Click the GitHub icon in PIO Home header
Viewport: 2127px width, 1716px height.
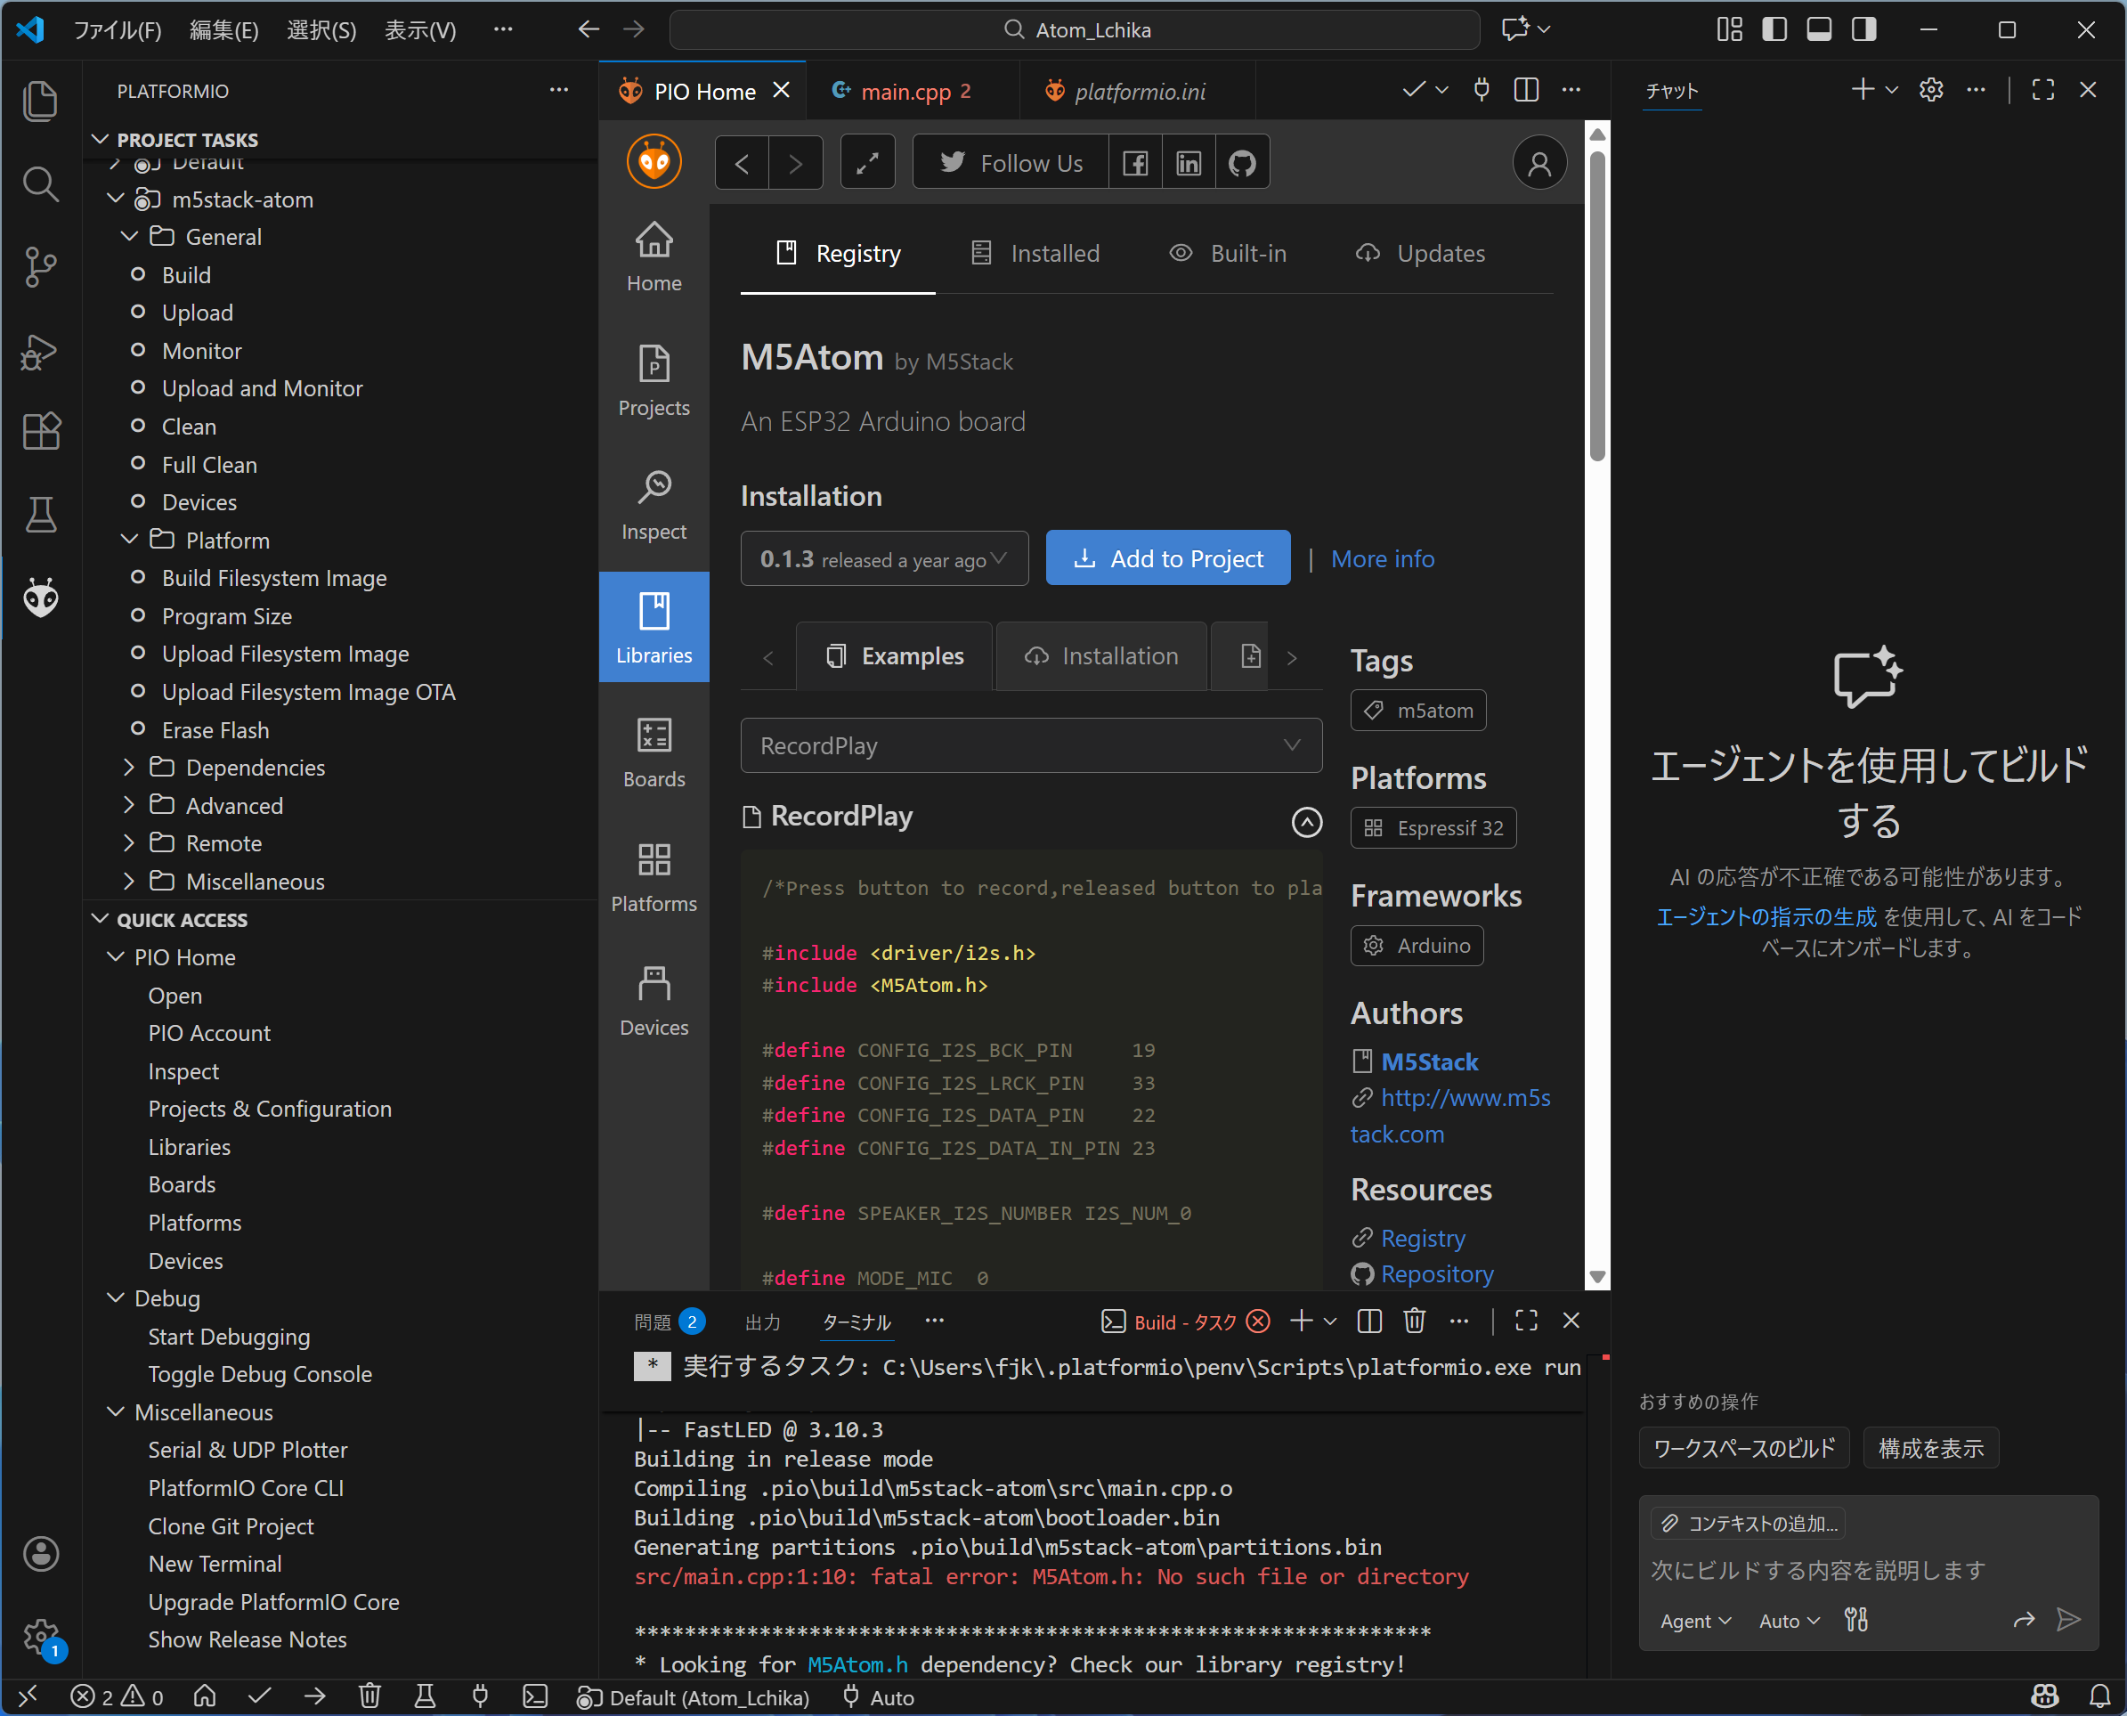(x=1241, y=163)
